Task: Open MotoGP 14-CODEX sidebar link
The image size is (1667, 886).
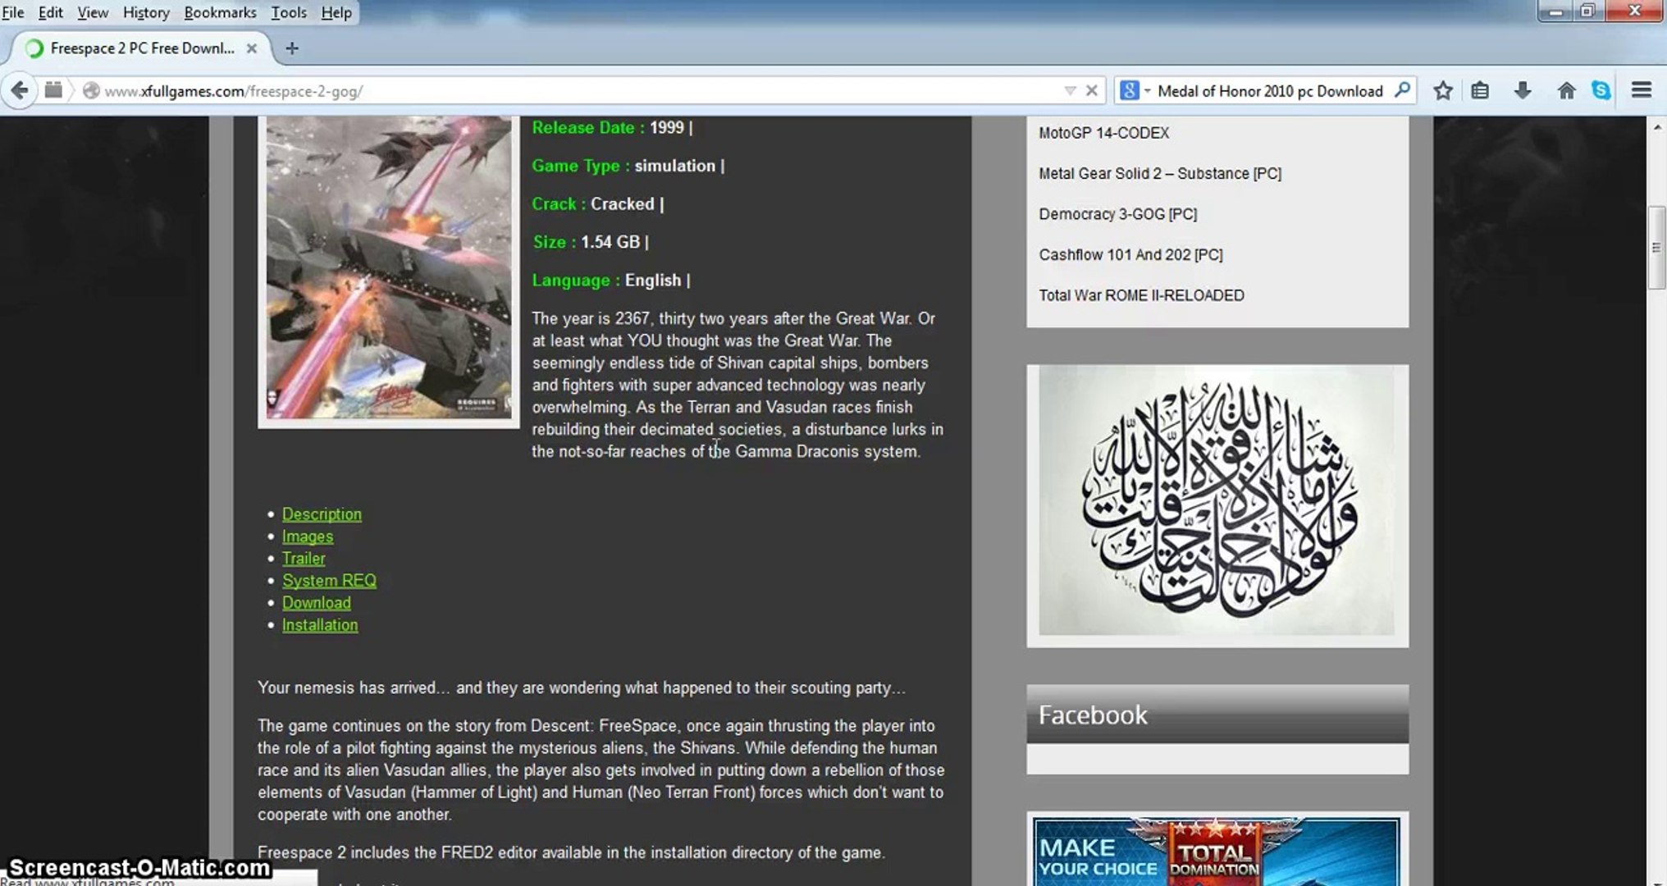Action: [1103, 133]
